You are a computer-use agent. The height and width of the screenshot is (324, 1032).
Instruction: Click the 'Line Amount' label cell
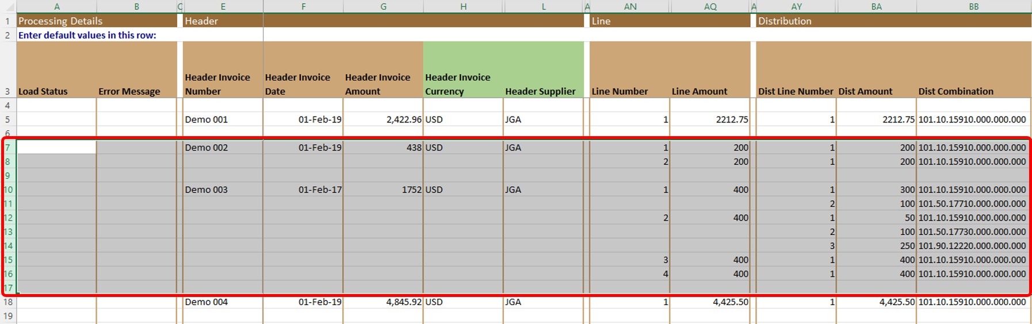(710, 70)
